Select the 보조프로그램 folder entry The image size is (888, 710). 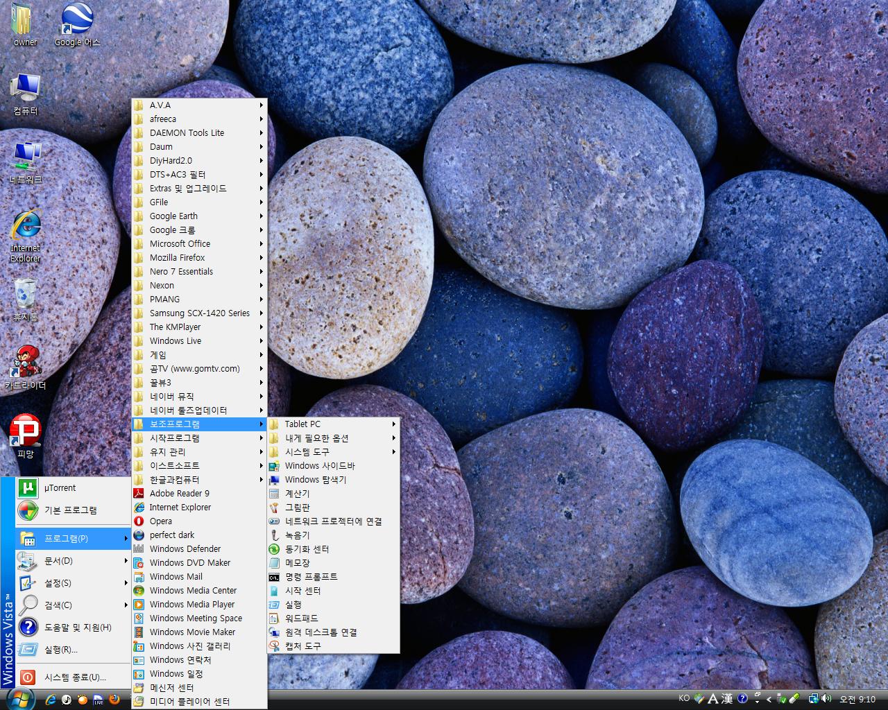tap(199, 424)
